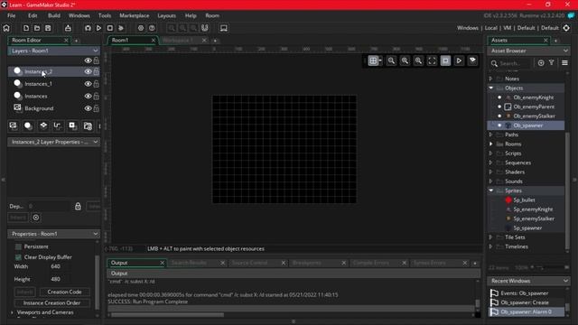Add new asset plus icon in Asset Browser
Screen dimensions: 578x325
(x=541, y=63)
